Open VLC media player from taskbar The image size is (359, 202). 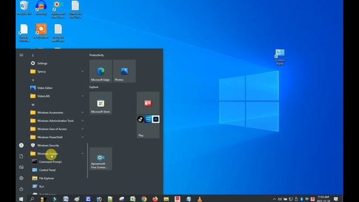point(200,199)
